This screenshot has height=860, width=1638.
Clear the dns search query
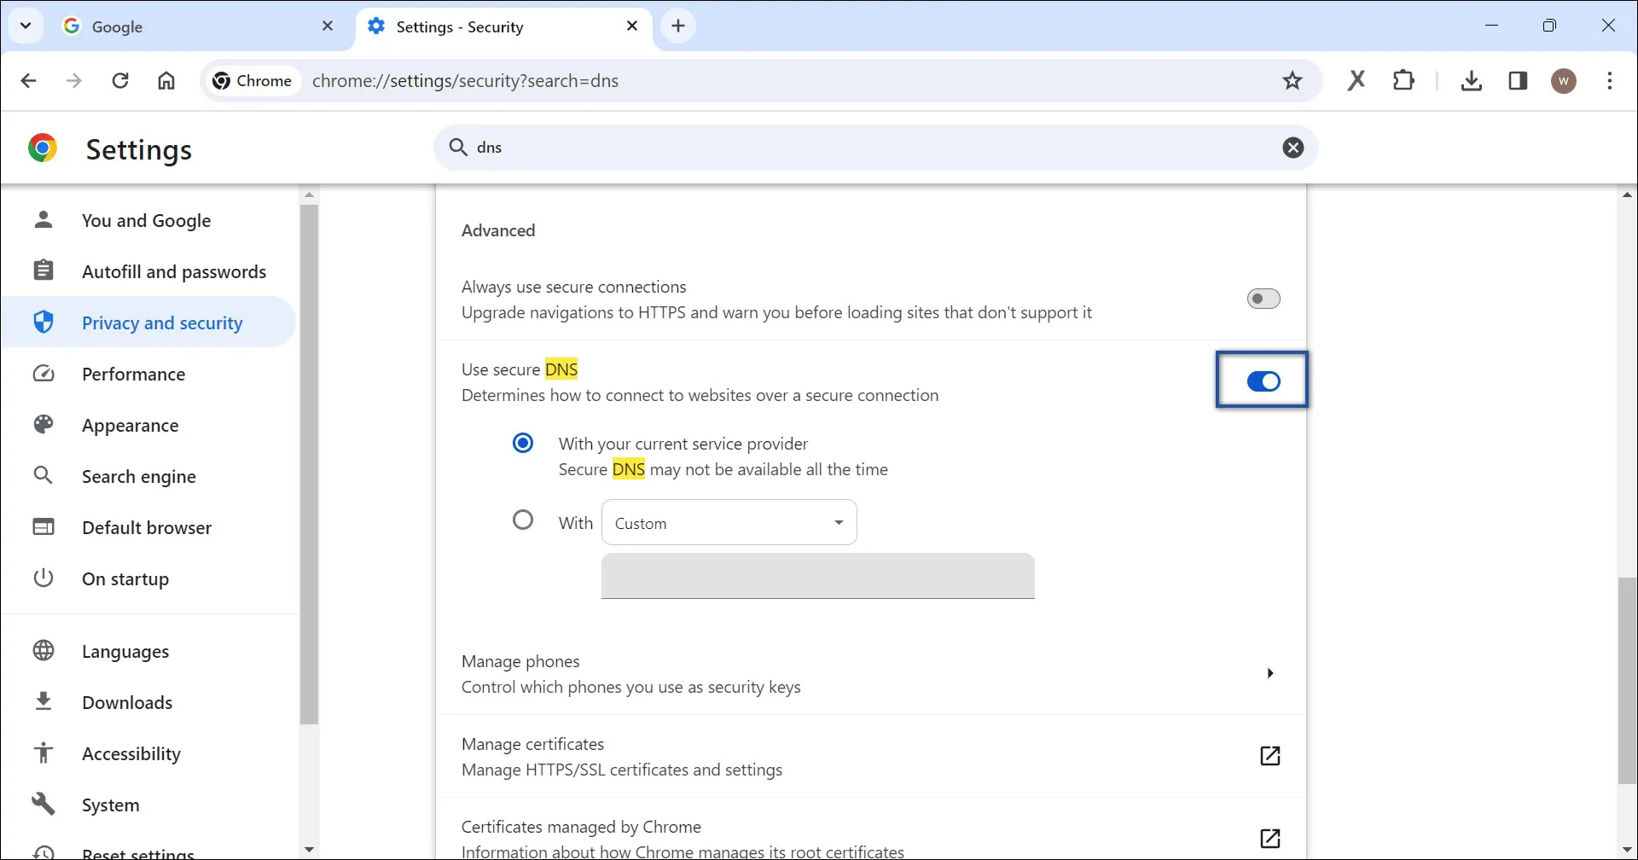click(1293, 147)
